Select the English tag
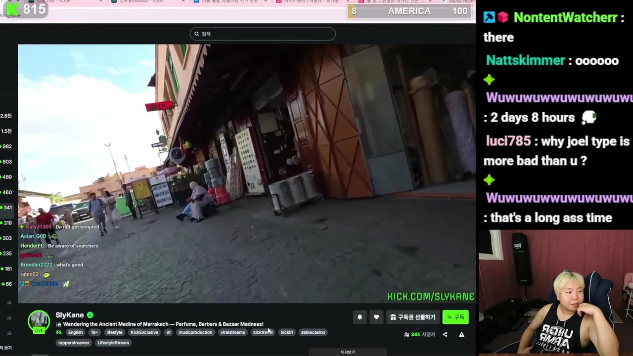 click(76, 332)
